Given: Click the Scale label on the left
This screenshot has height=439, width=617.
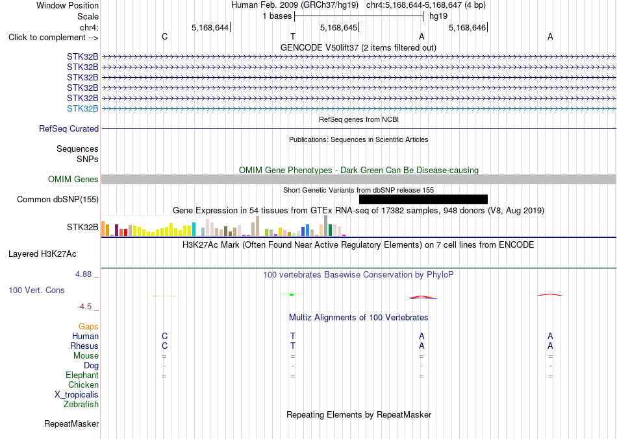Looking at the screenshot, I should coord(88,16).
